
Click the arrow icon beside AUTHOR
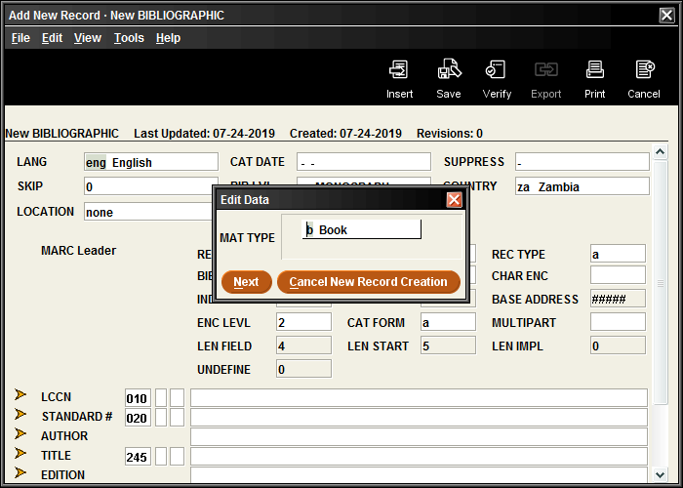click(20, 433)
